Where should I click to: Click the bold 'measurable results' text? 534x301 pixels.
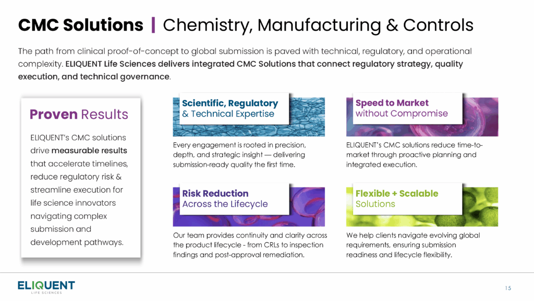tap(89, 150)
